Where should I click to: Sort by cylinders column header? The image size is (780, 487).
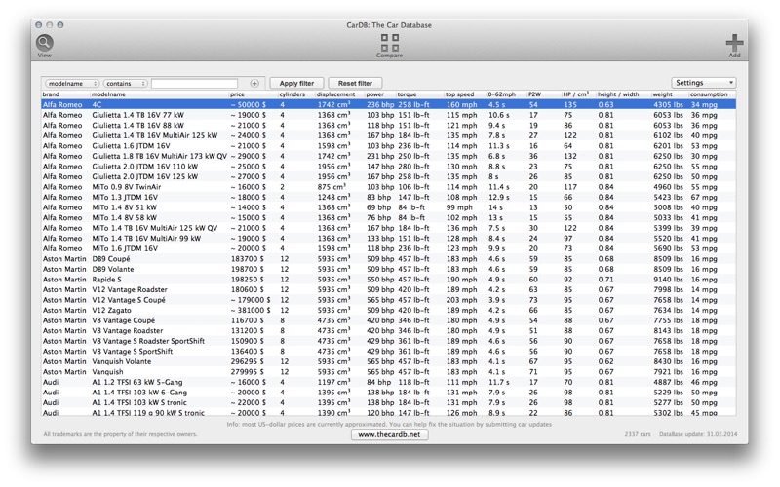coord(296,94)
